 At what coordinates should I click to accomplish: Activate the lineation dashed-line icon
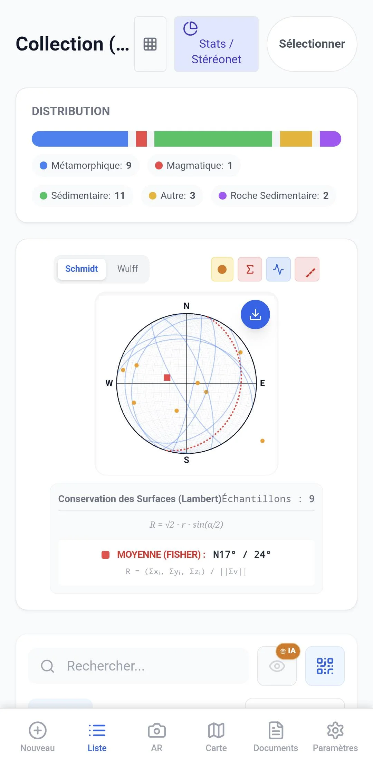point(307,269)
